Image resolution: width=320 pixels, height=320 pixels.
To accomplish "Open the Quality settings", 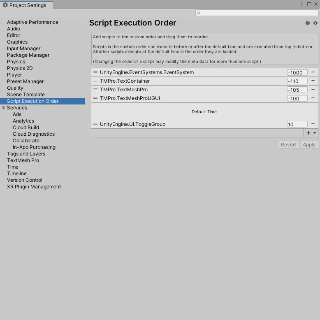I will (15, 88).
